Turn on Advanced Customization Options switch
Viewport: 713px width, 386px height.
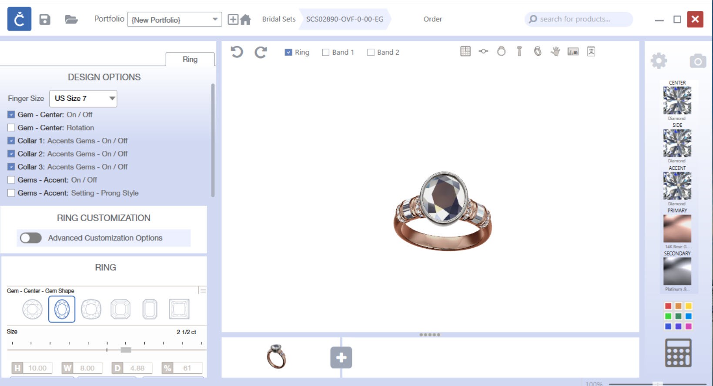[x=30, y=238]
